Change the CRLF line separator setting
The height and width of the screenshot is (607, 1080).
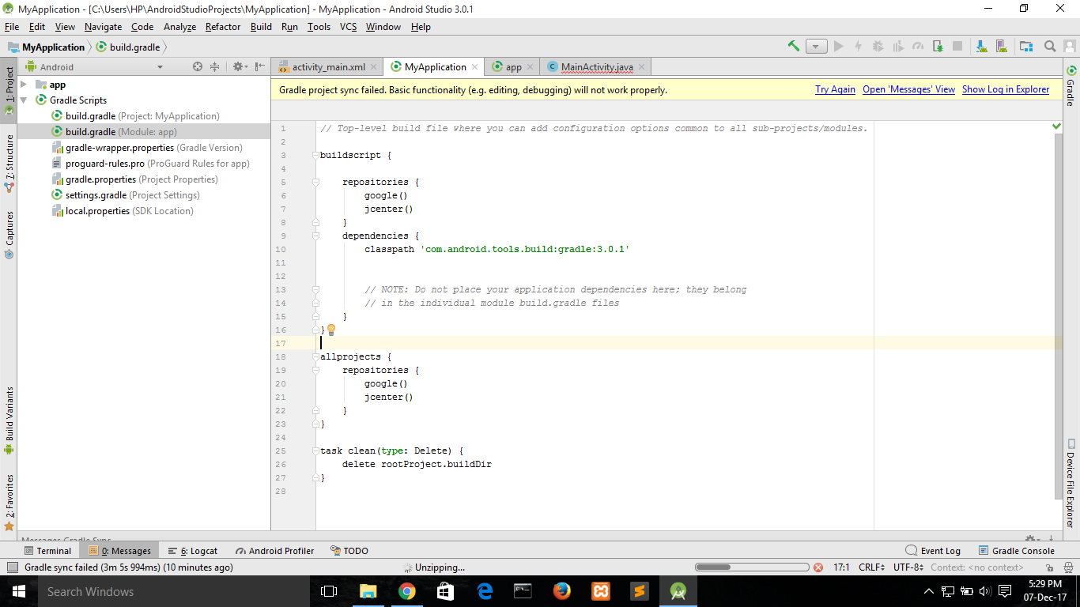[x=873, y=567]
